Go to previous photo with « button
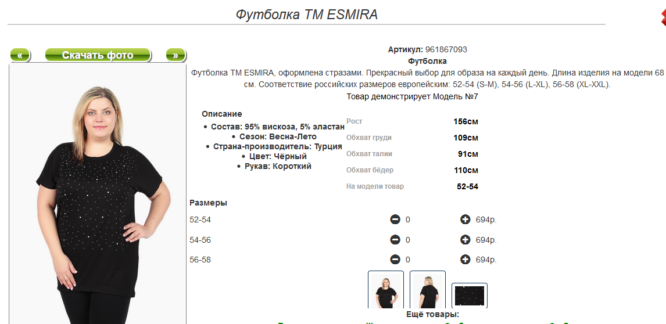The height and width of the screenshot is (324, 666). tap(20, 55)
